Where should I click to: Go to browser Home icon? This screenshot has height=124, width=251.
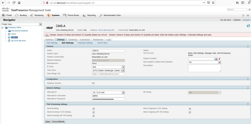(x=19, y=3)
